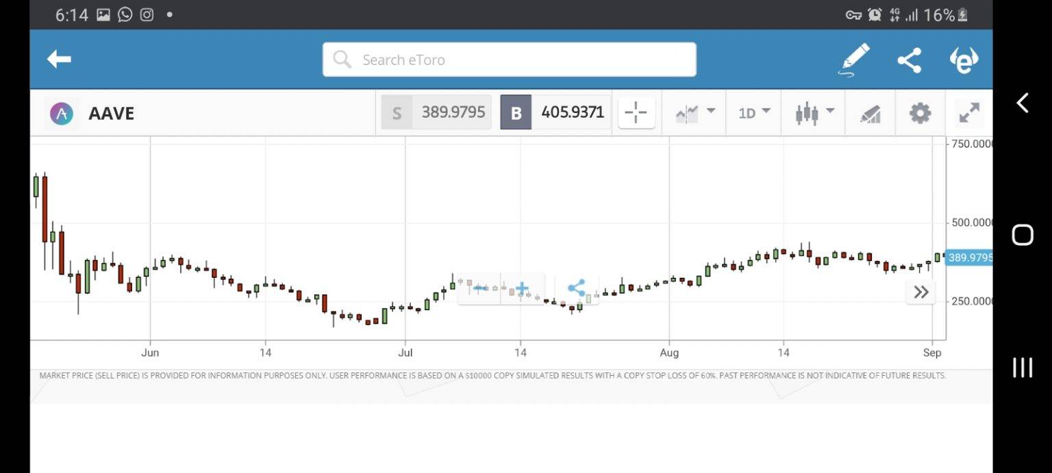The width and height of the screenshot is (1052, 473).
Task: Open the 1D time interval dropdown
Action: (x=753, y=113)
